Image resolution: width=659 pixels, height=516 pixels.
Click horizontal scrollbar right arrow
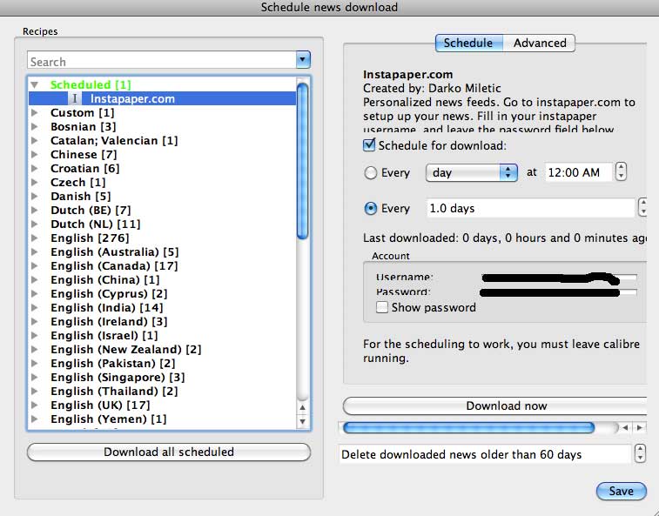[640, 428]
